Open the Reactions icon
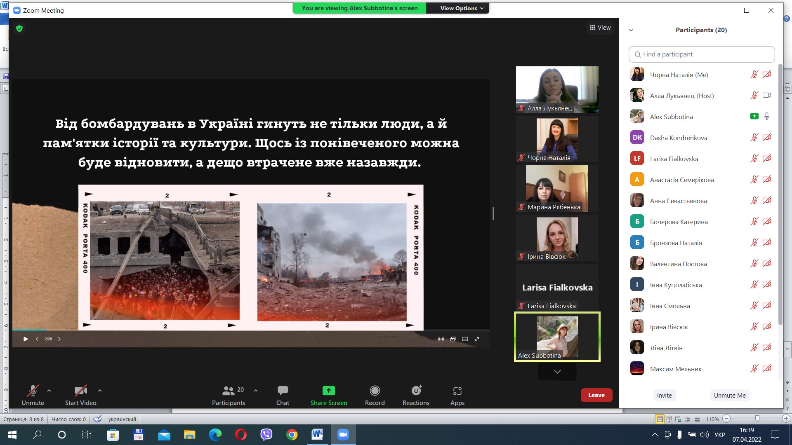 (416, 391)
